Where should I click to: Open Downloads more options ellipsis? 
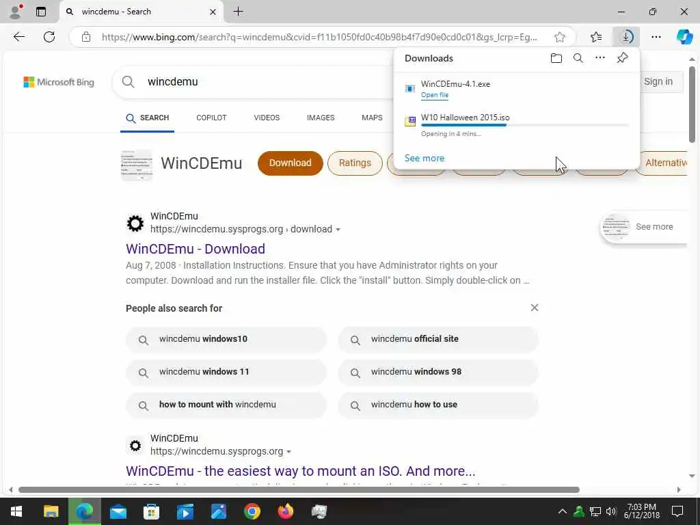point(600,57)
